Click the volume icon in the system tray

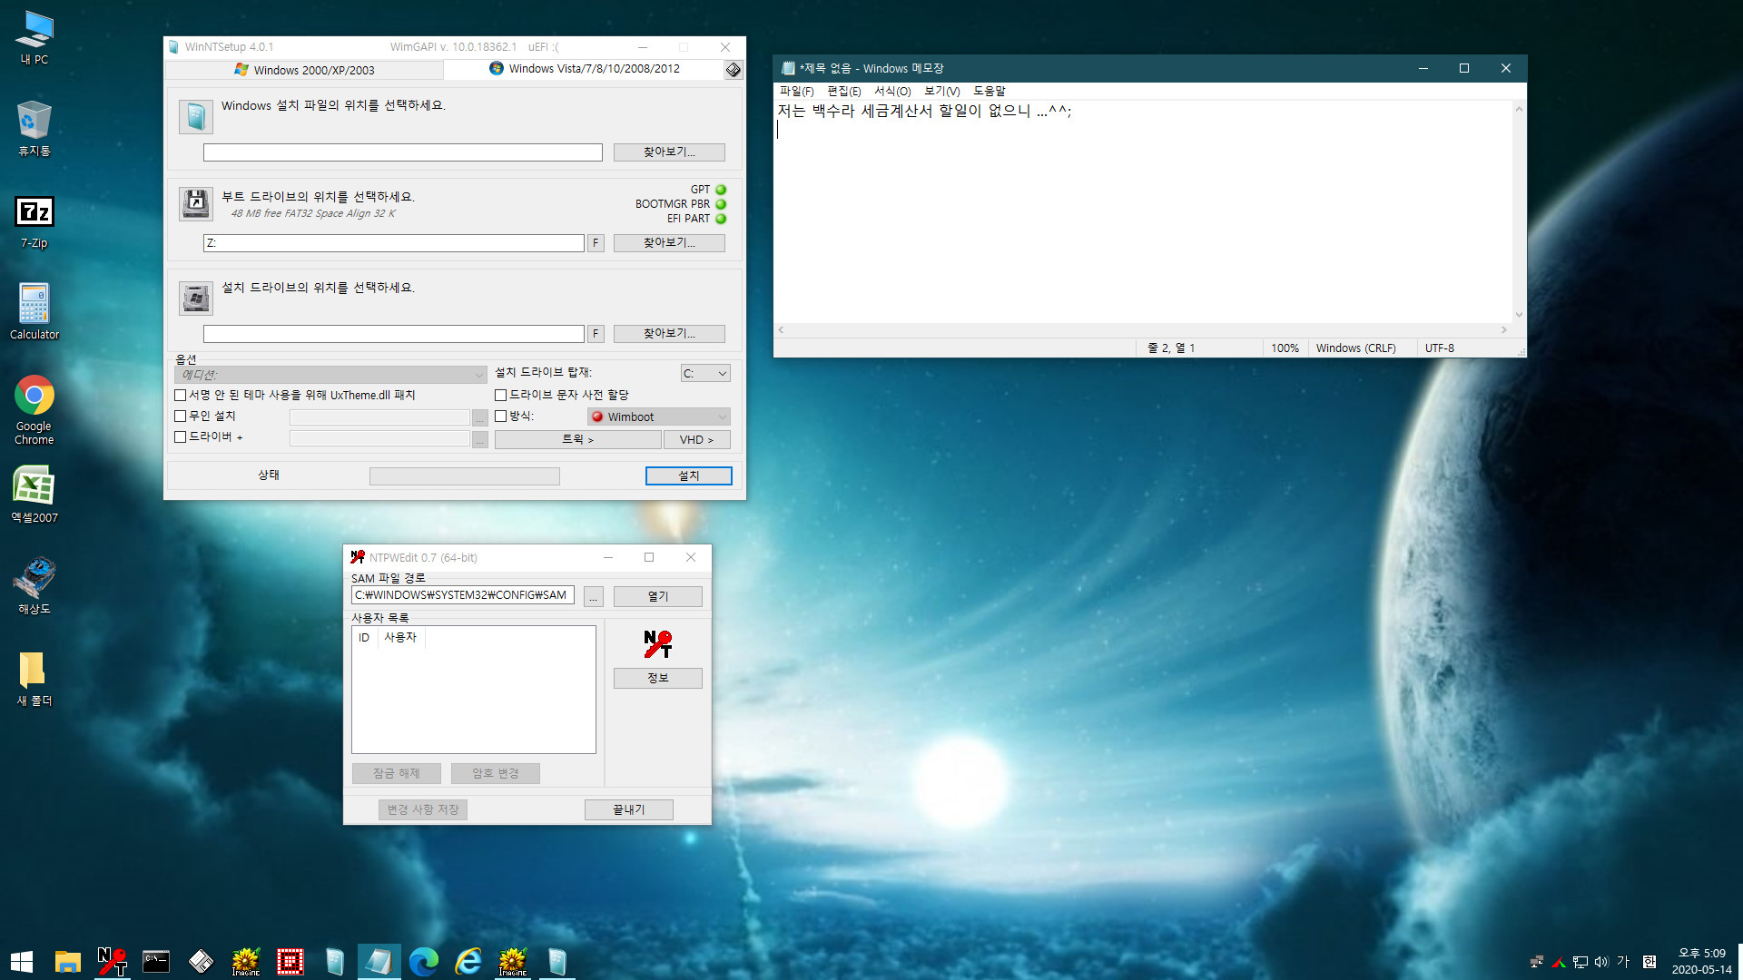[x=1601, y=962]
